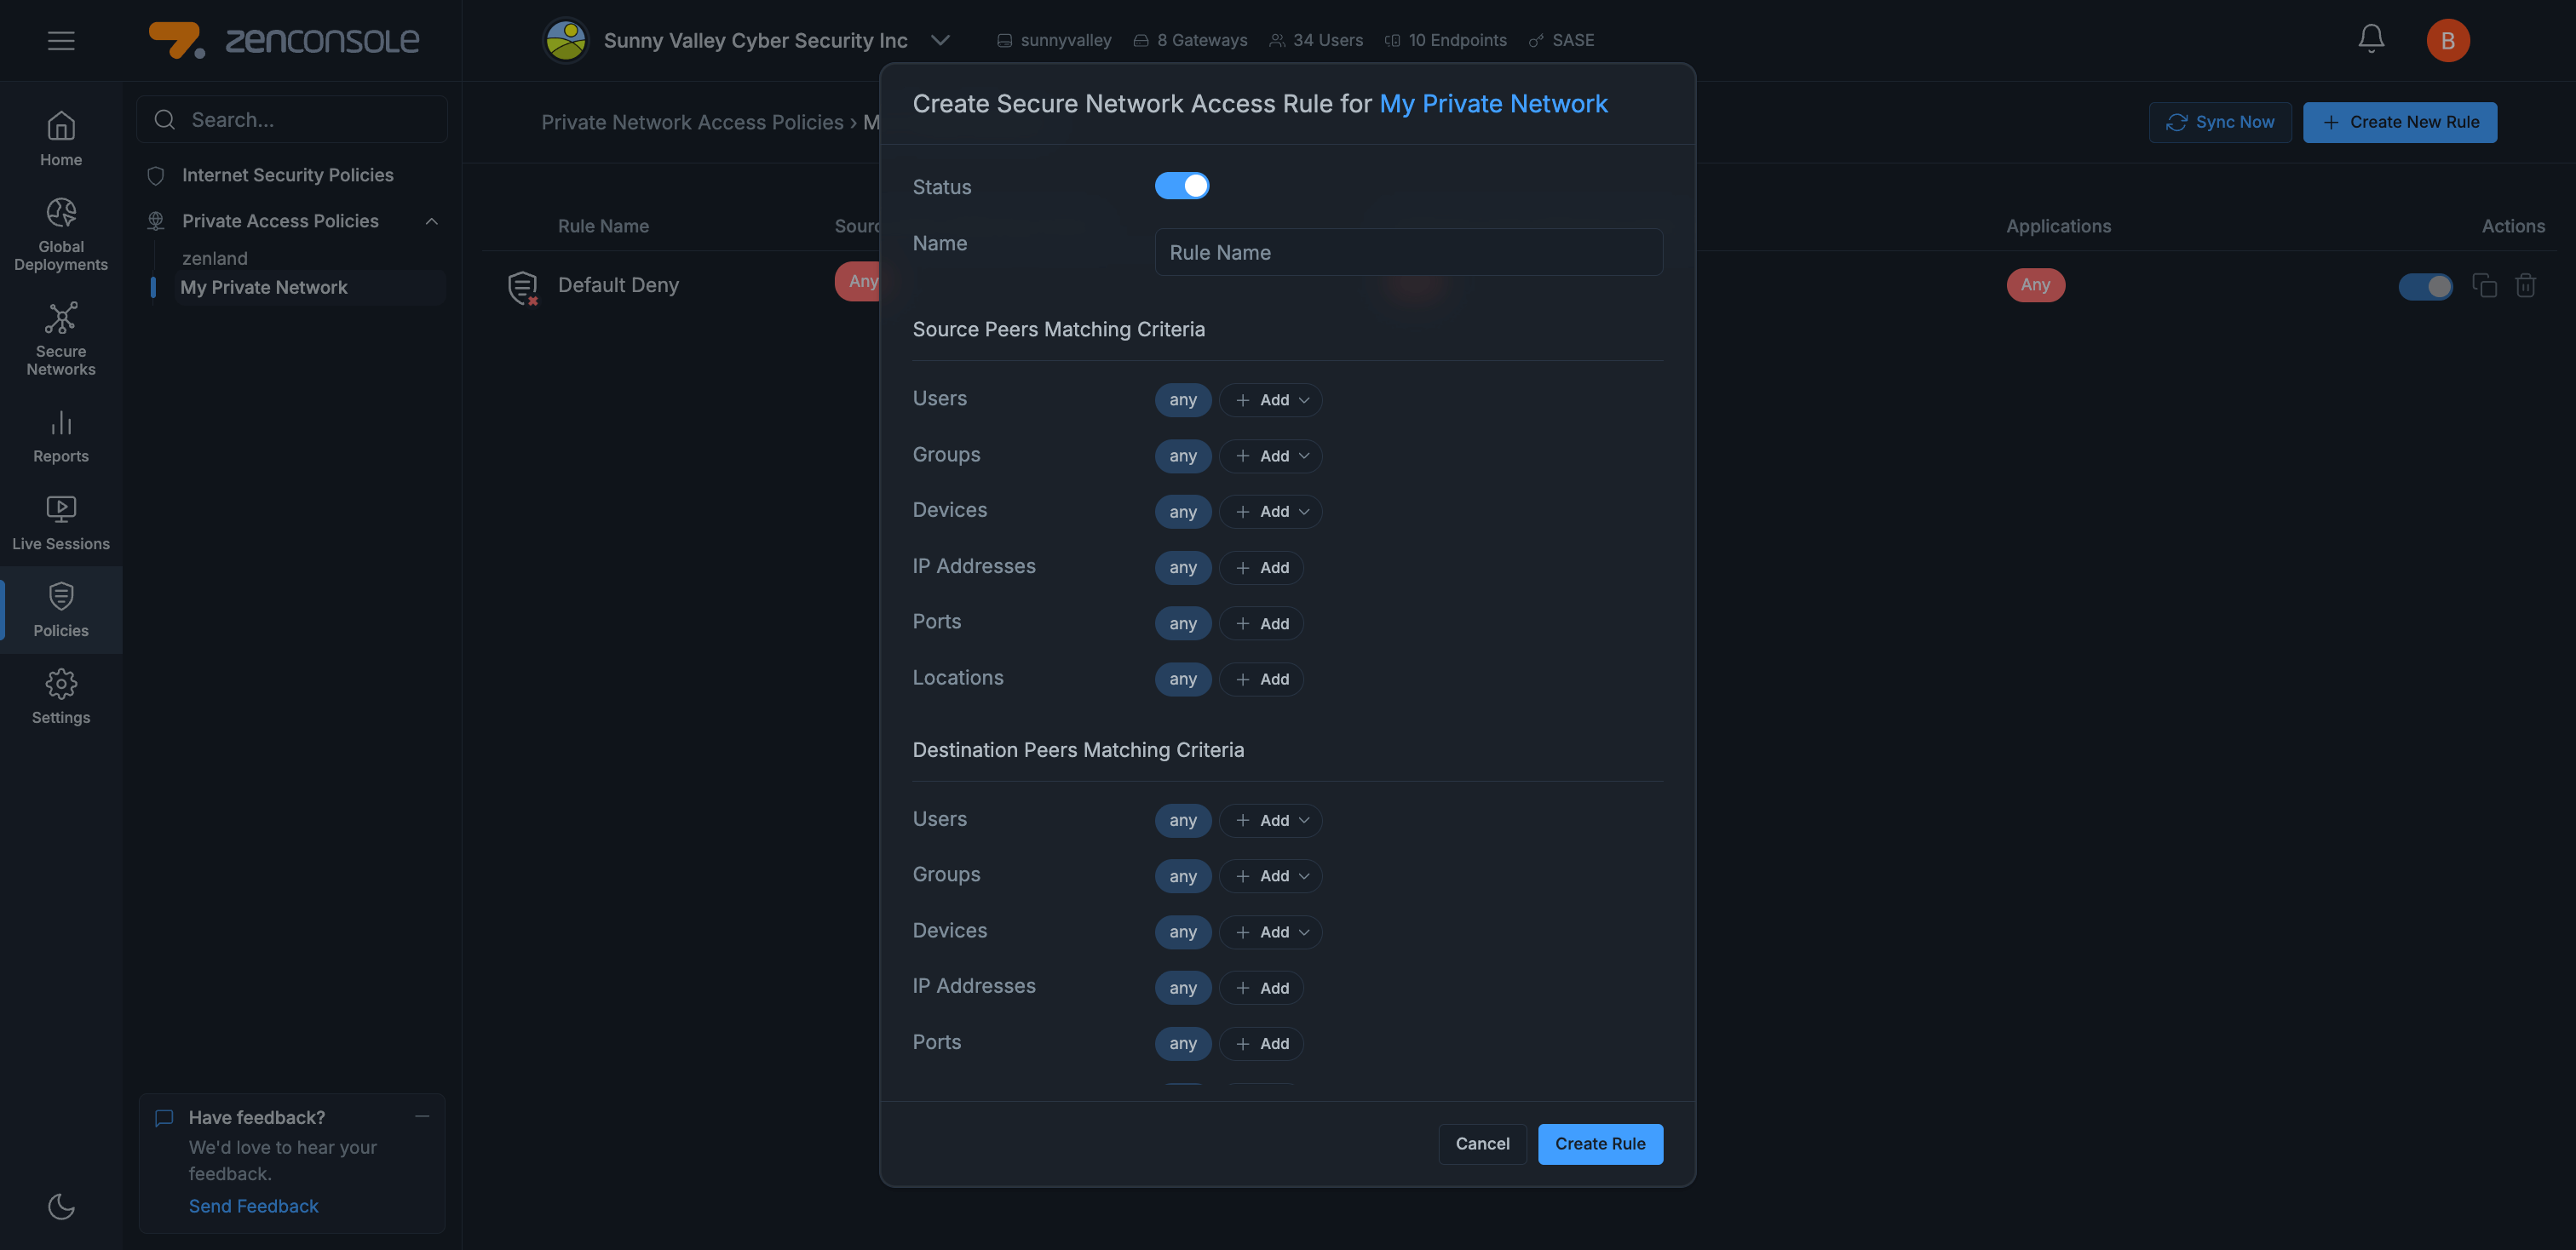Viewport: 2576px width, 1250px height.
Task: Select Internet Security Policies in sidebar
Action: coord(287,174)
